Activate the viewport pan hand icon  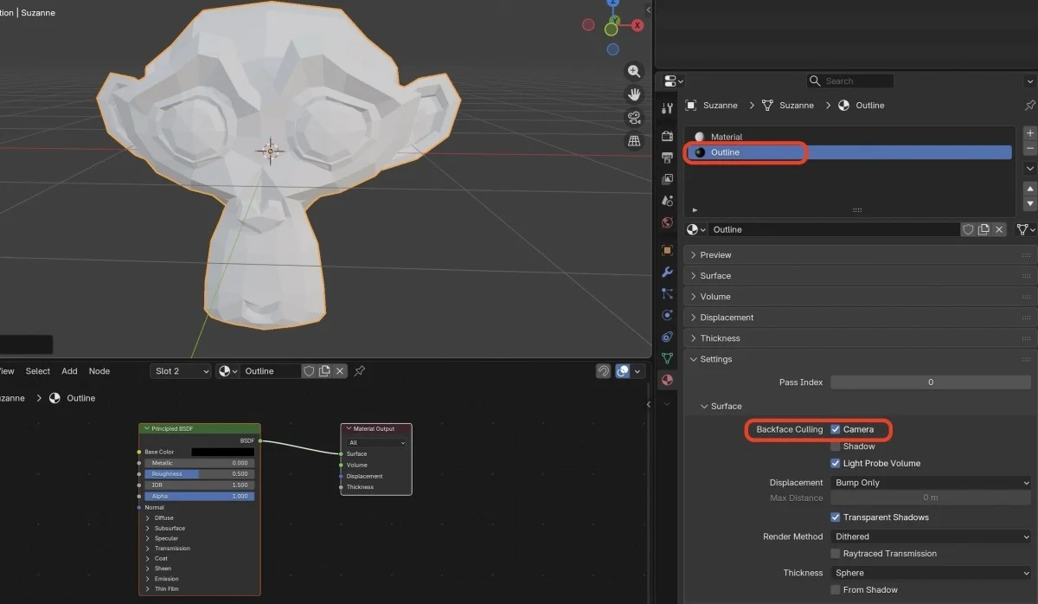click(x=634, y=94)
